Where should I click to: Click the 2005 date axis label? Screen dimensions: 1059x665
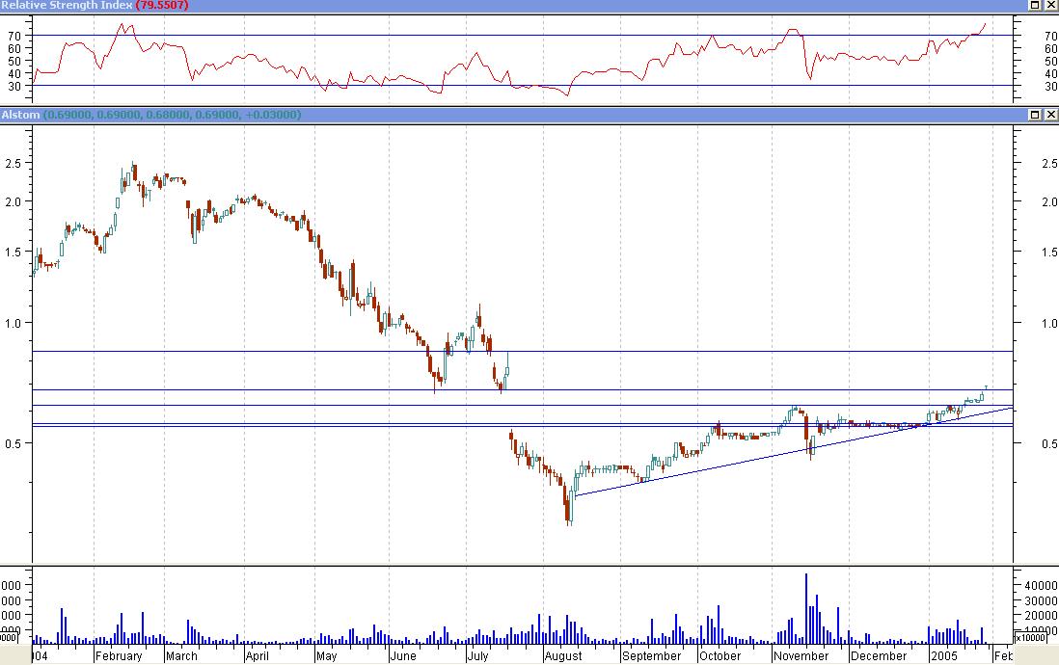pyautogui.click(x=943, y=655)
